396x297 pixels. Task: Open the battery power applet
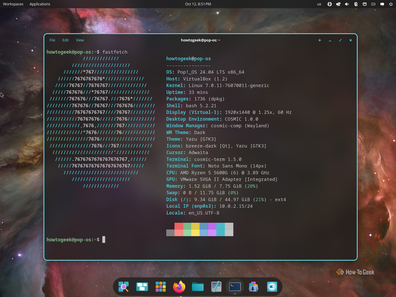(373, 4)
